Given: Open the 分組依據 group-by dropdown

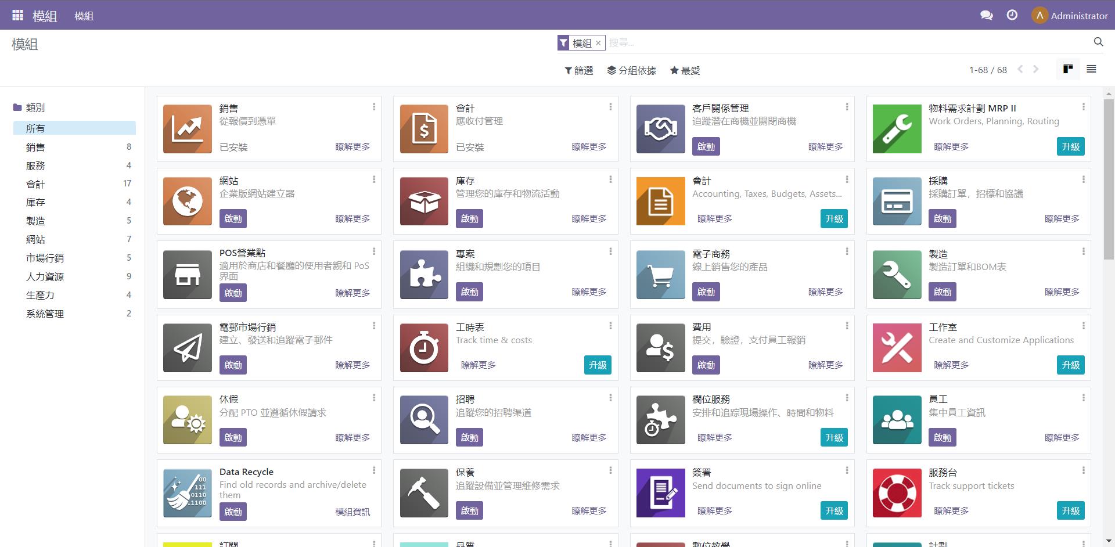Looking at the screenshot, I should coord(632,70).
